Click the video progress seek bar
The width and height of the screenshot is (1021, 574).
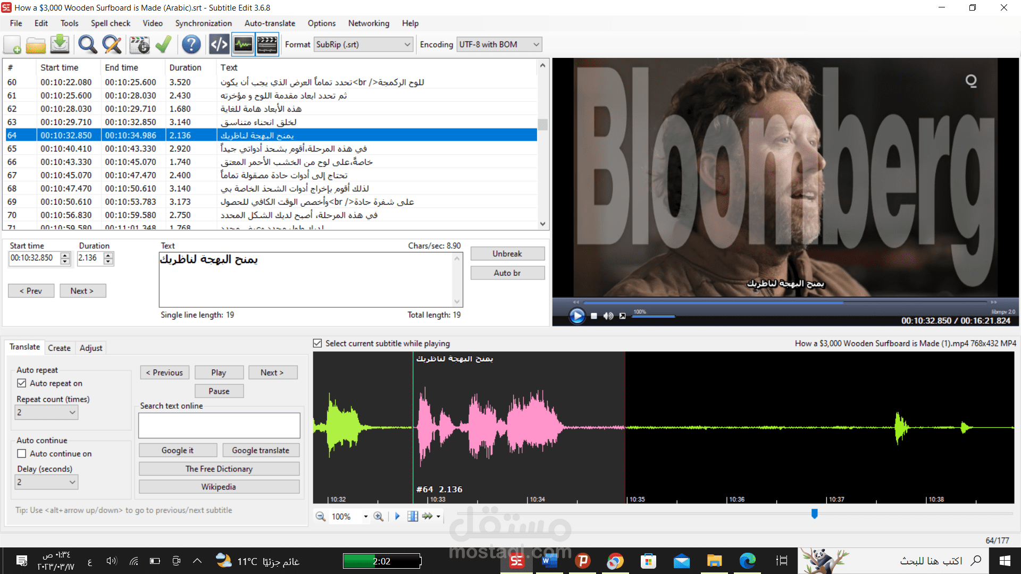pyautogui.click(x=785, y=302)
